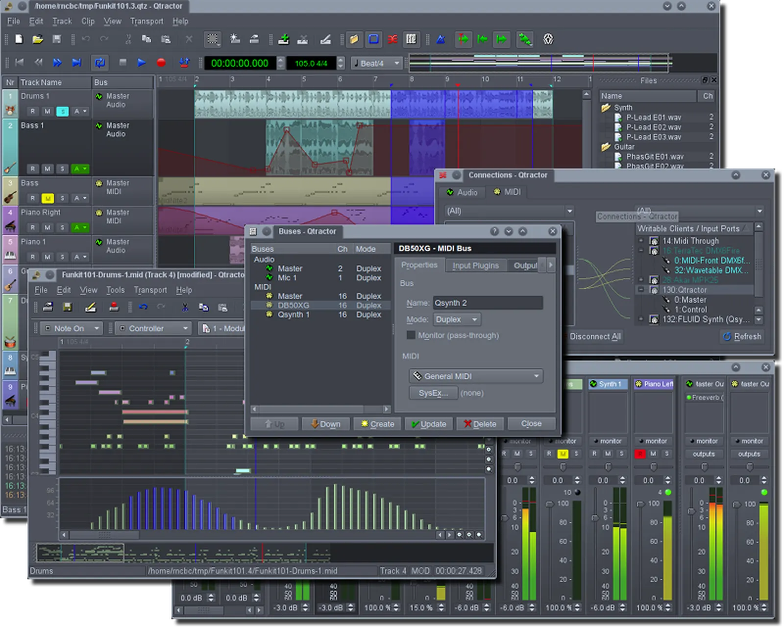784x627 pixels.
Task: Click the rewind to start transport button
Action: tap(20, 63)
